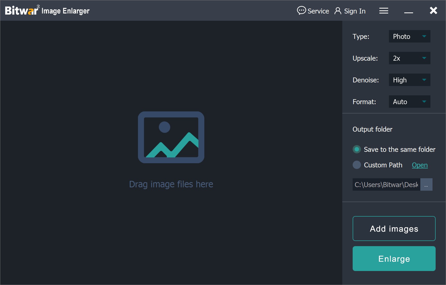Expand the Type dropdown showing Photo
446x285 pixels.
[409, 36]
